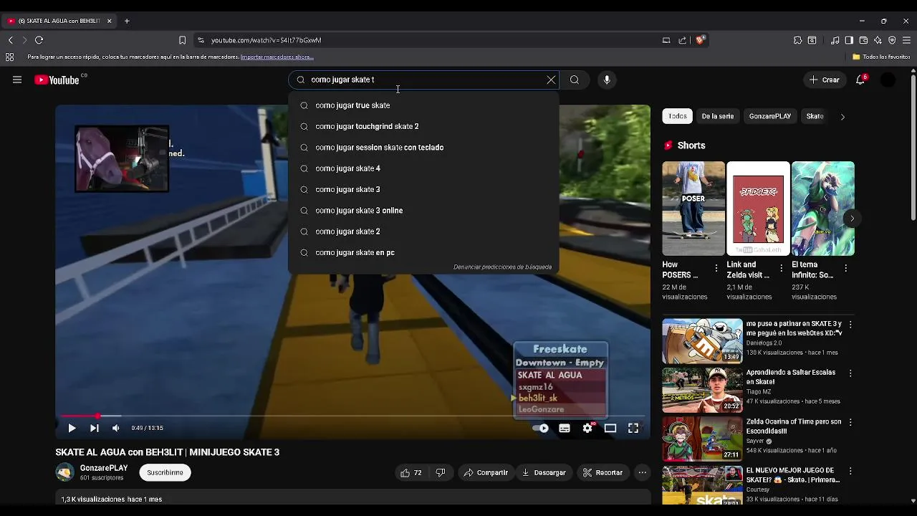
Task: Open options for 'Link and Zelda' short
Action: [x=781, y=269]
